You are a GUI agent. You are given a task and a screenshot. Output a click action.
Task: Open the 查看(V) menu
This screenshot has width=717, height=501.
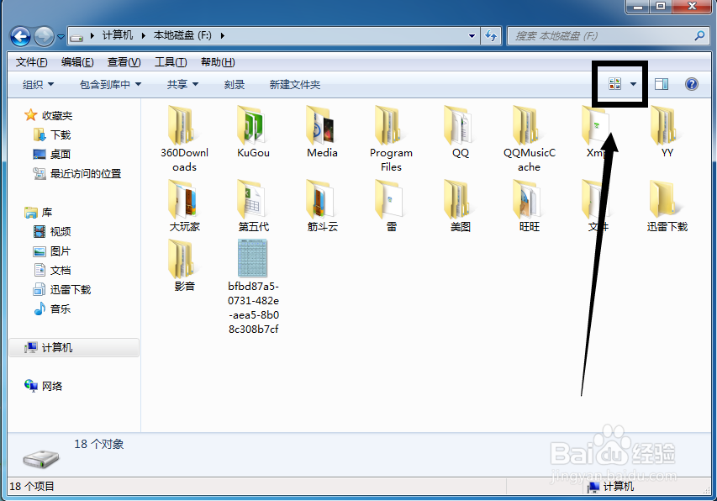(124, 62)
